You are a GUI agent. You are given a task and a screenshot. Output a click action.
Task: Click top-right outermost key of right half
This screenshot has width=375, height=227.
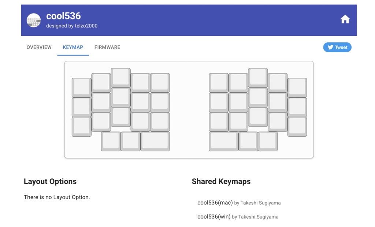[297, 87]
